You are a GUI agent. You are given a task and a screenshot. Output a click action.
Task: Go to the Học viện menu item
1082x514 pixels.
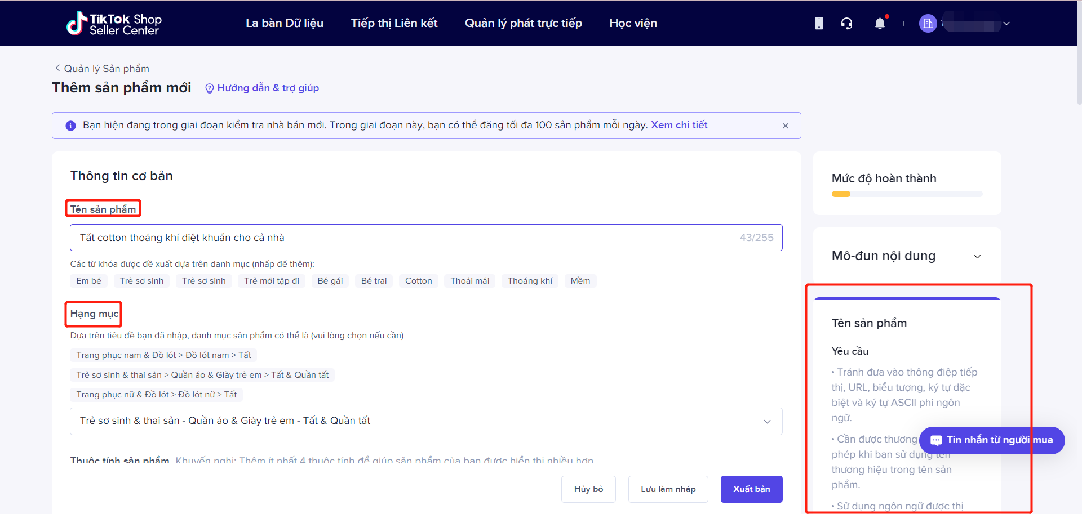coord(633,23)
